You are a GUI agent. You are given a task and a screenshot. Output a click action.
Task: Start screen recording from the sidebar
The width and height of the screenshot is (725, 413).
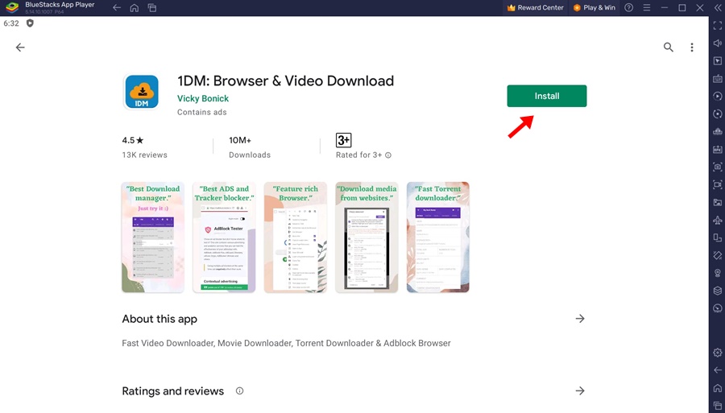(718, 185)
